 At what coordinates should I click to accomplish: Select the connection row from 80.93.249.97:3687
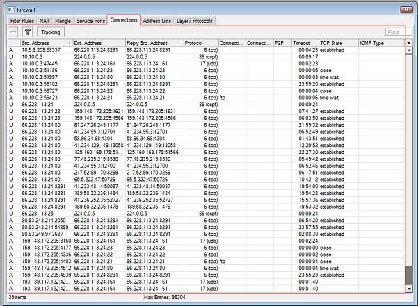click(207, 234)
